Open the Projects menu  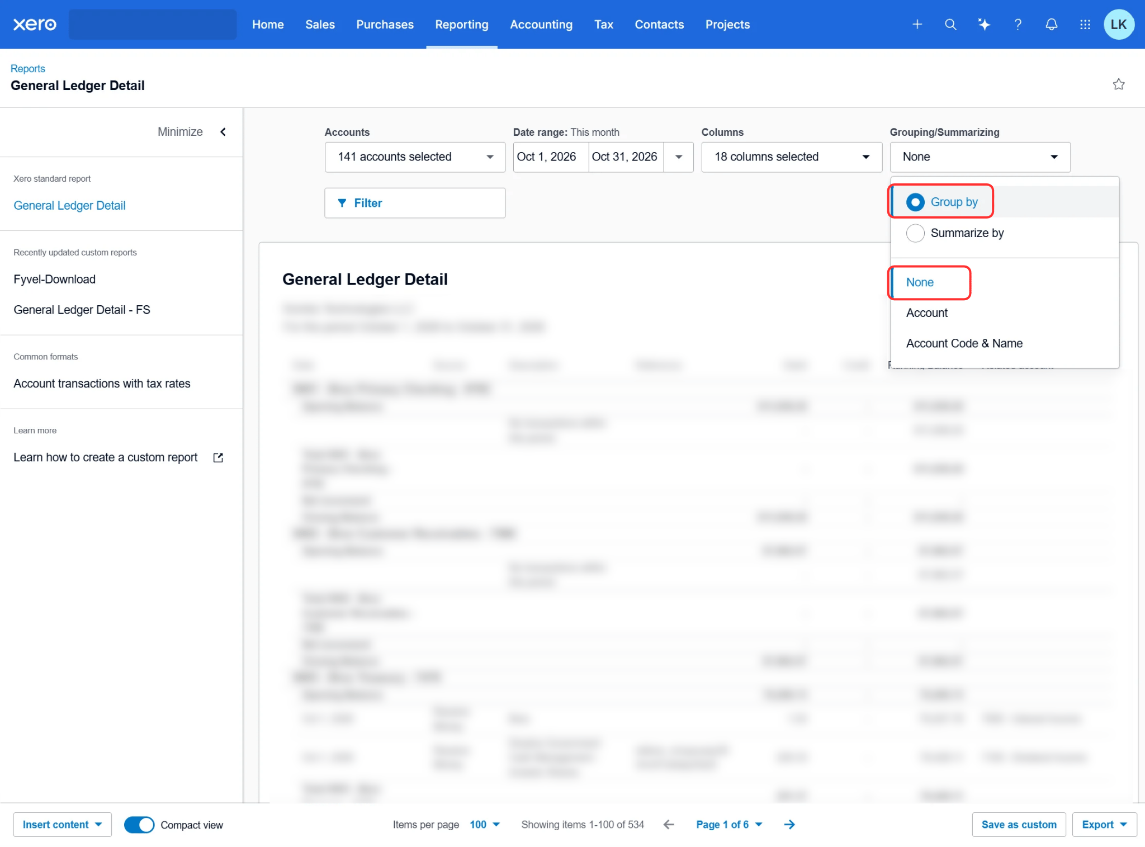(x=727, y=25)
